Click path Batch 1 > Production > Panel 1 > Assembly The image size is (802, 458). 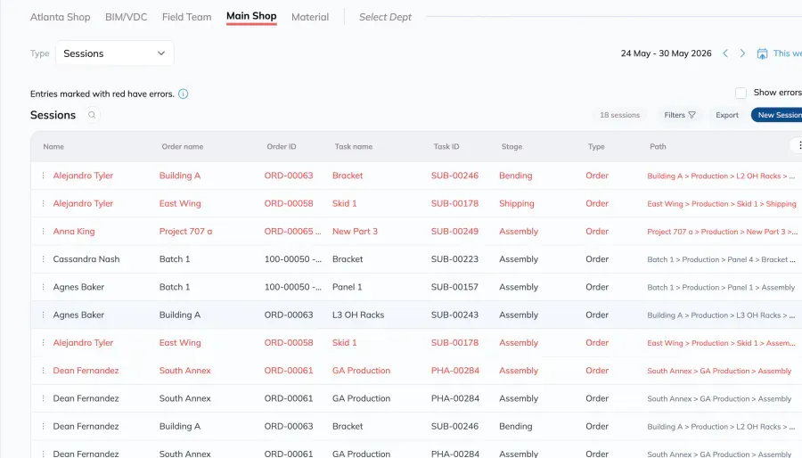pyautogui.click(x=721, y=287)
